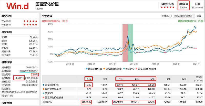This screenshot has width=205, height=106.
Task: Click the five-star 市场综合评级 rating
Action: coord(168,7)
